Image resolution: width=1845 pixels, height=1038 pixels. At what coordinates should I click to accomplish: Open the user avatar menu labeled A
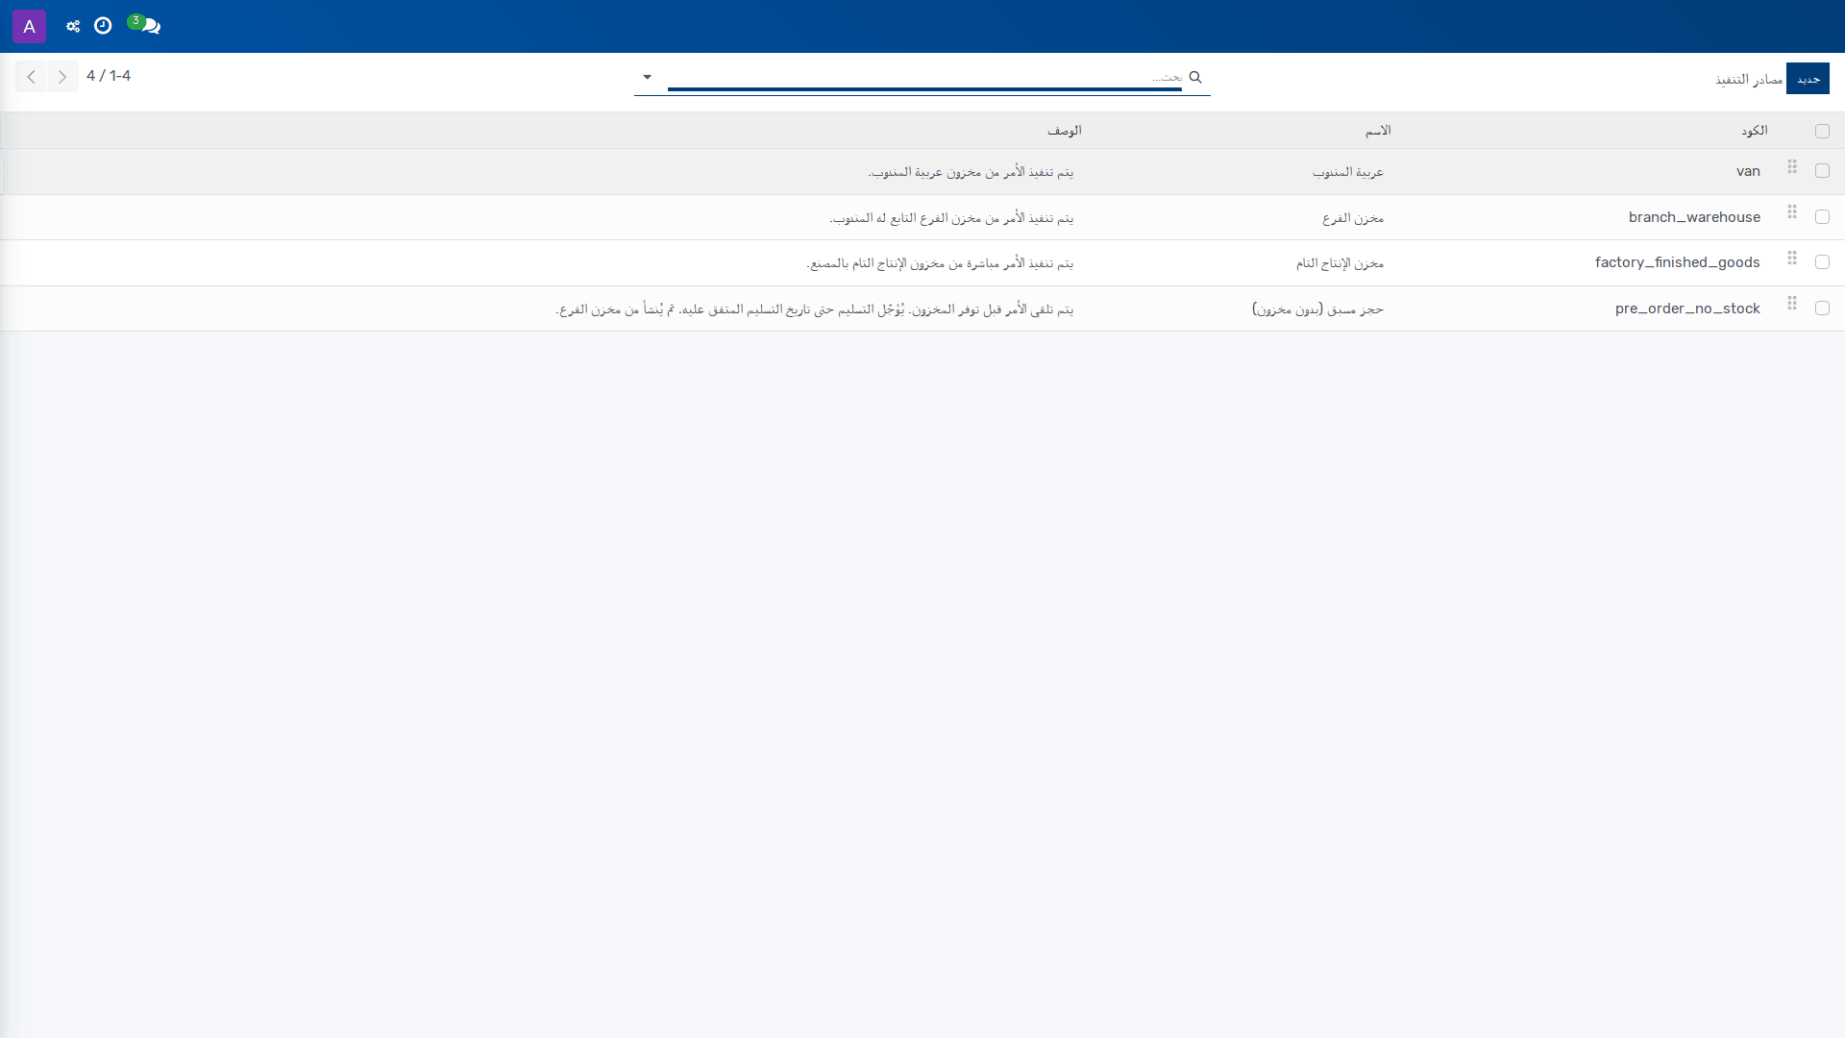click(29, 26)
